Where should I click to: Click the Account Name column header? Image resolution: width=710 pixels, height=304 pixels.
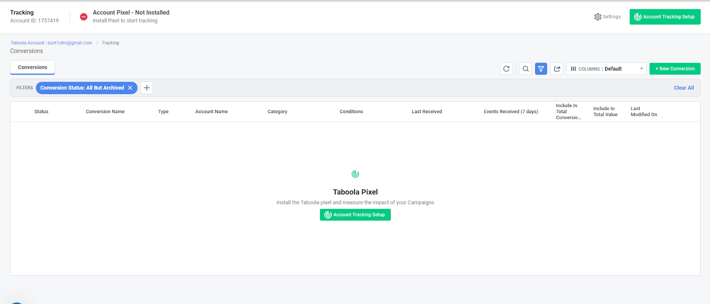pyautogui.click(x=212, y=112)
